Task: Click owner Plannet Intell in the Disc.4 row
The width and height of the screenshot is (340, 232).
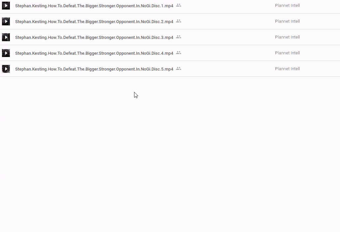Action: point(287,53)
